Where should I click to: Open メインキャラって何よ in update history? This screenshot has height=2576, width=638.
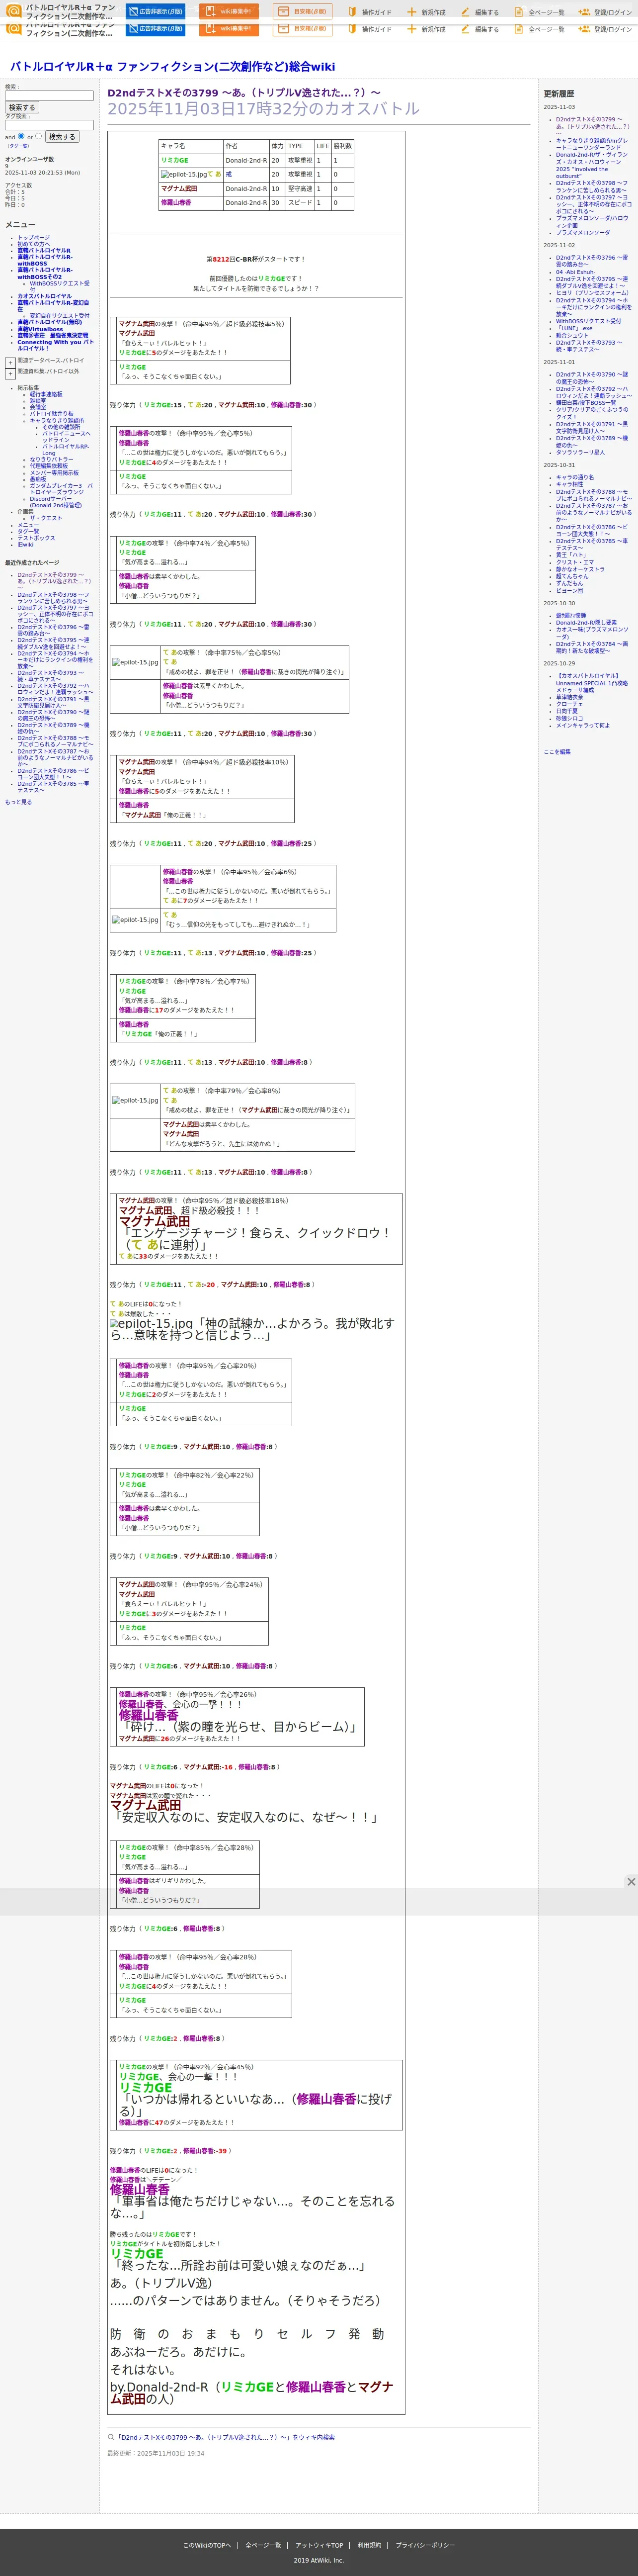pos(582,725)
